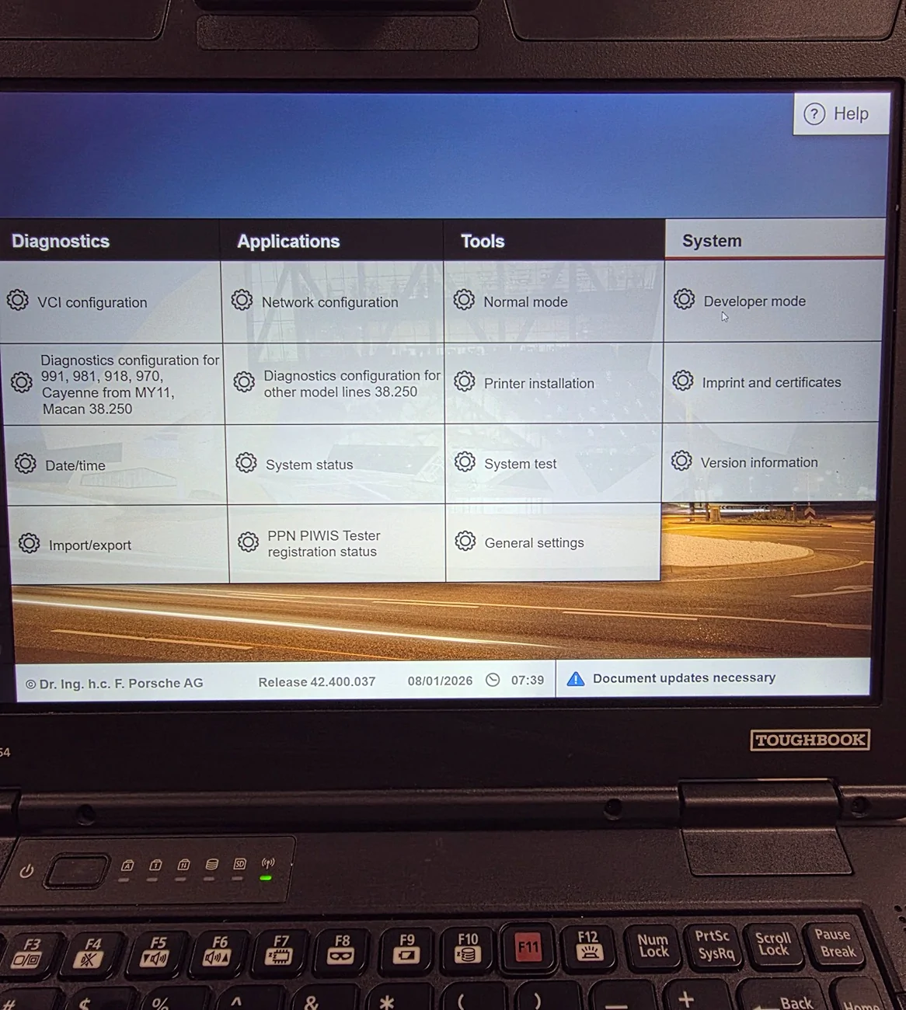The width and height of the screenshot is (906, 1010).
Task: Click the Document updates necessary notice
Action: point(713,678)
